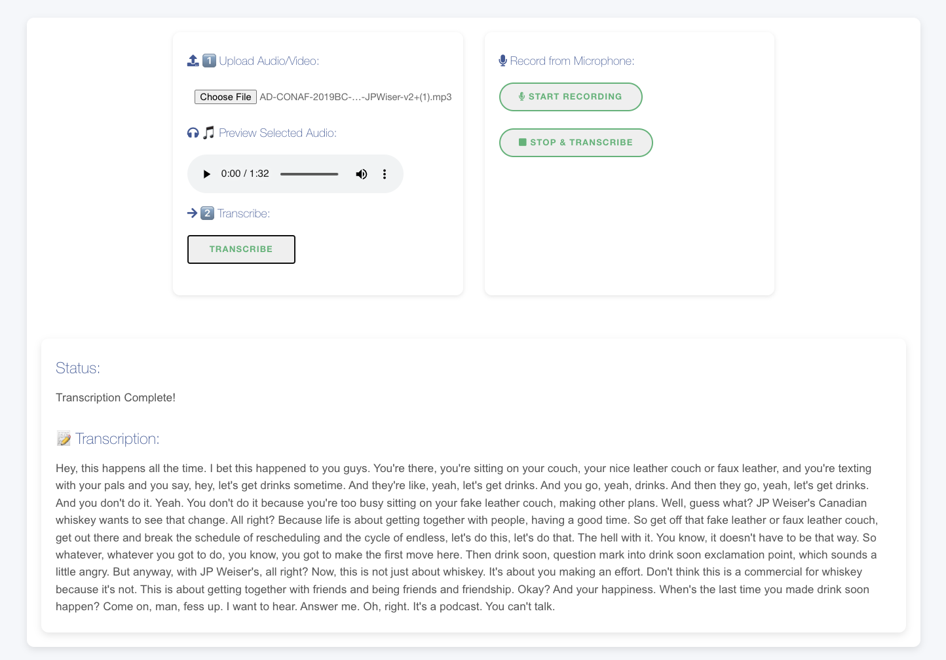This screenshot has height=660, width=946.
Task: Open audio player more options menu
Action: point(385,174)
